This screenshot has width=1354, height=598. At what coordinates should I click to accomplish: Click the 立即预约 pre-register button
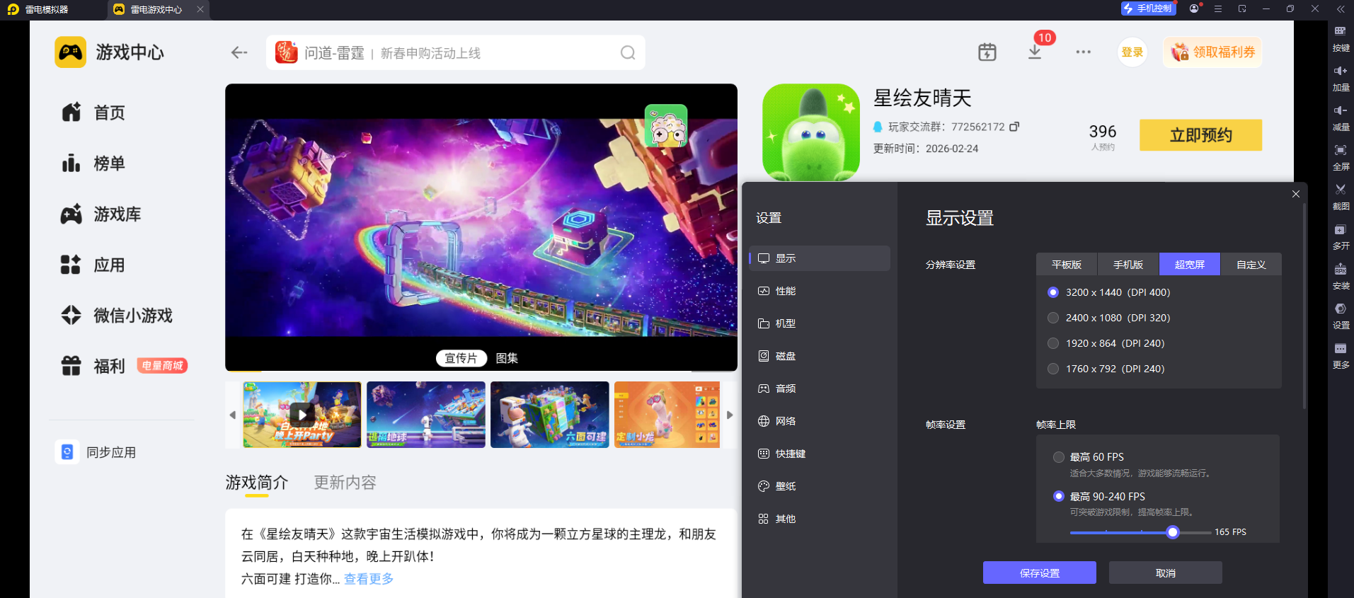click(1200, 135)
